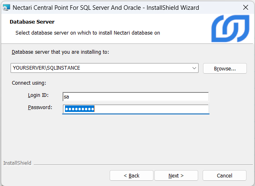The height and width of the screenshot is (186, 255).
Task: Click the Password label
Action: pyautogui.click(x=40, y=107)
